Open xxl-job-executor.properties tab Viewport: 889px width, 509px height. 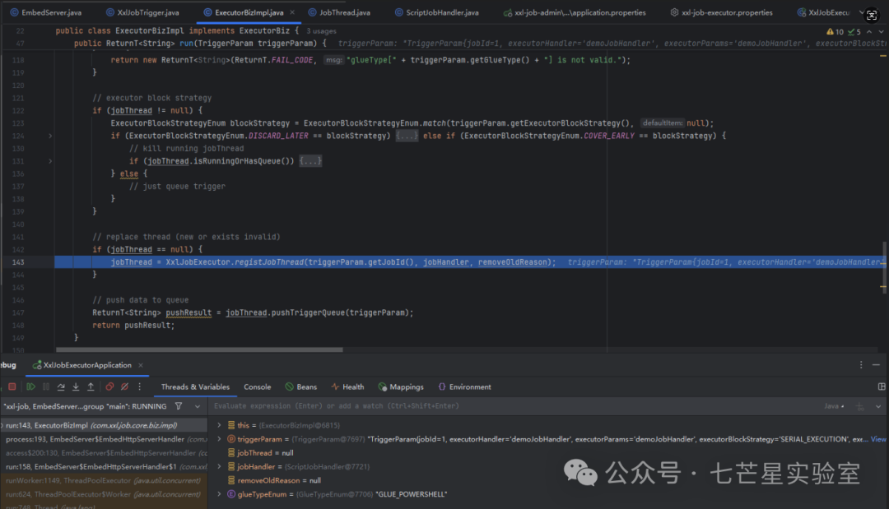721,12
